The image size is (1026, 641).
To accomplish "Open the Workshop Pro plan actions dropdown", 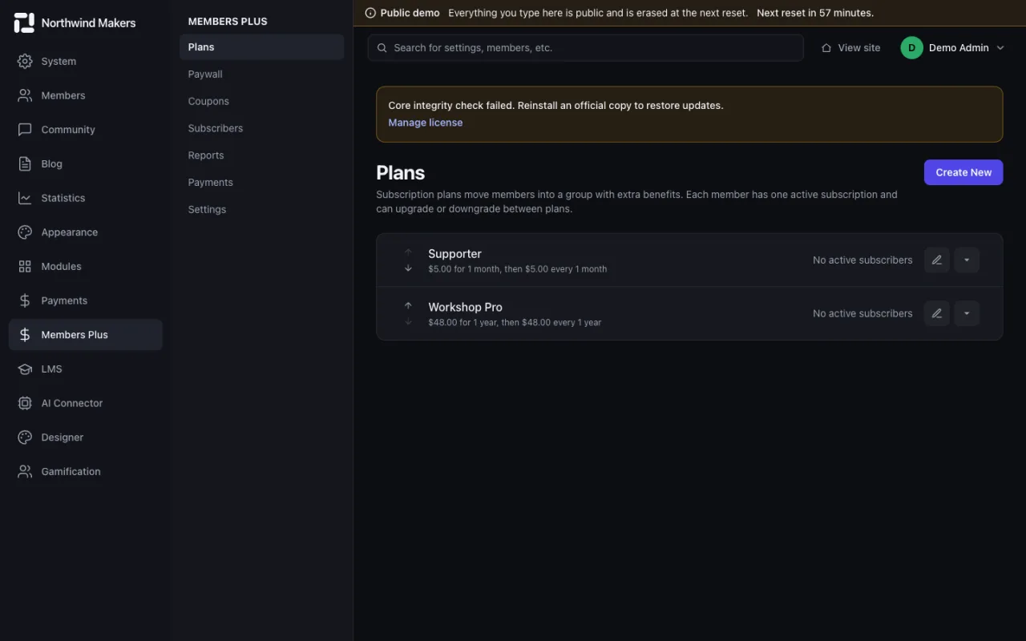I will [967, 313].
